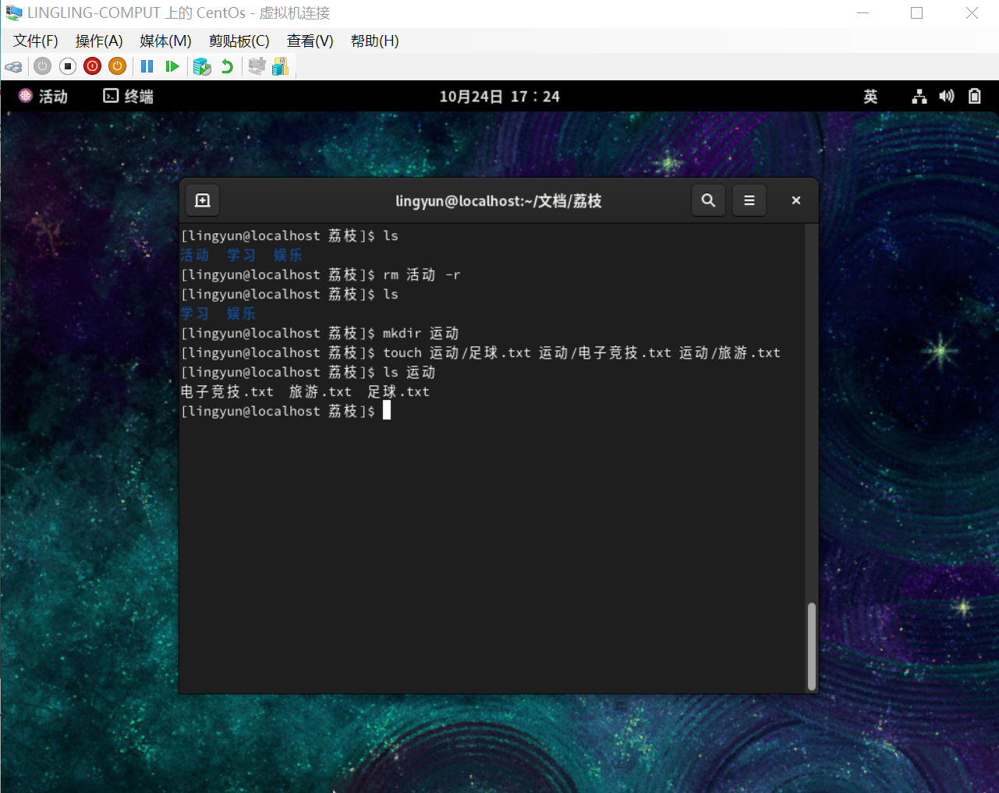
Task: Turn off the VM with the black square icon
Action: click(68, 67)
